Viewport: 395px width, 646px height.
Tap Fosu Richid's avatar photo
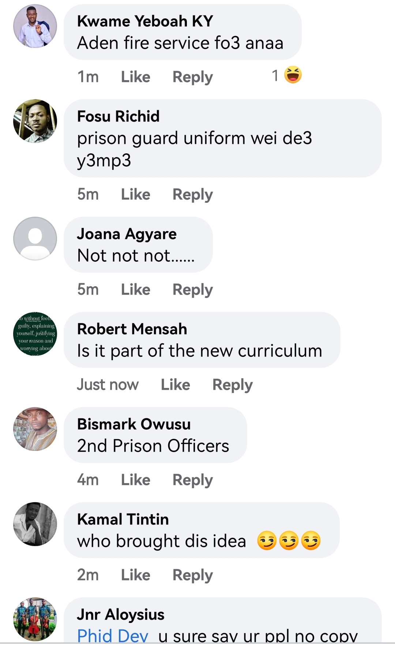click(x=35, y=121)
